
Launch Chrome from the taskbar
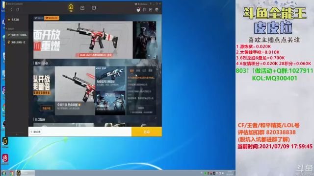click(12, 173)
